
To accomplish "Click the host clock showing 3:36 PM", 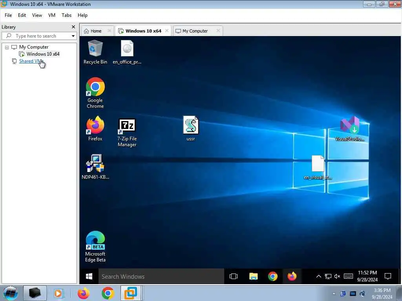I will [382, 294].
